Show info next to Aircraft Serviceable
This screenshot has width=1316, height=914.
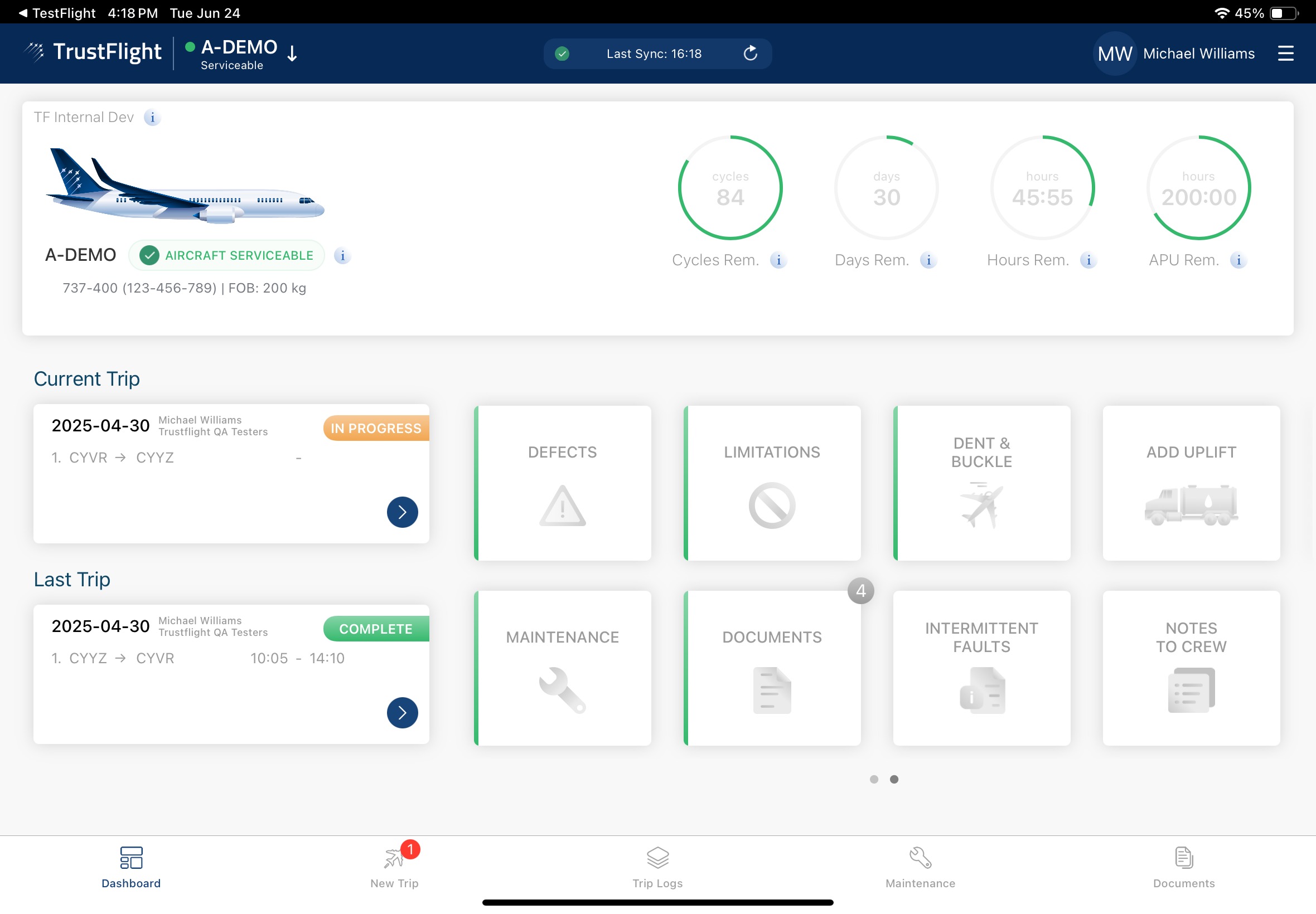[342, 255]
